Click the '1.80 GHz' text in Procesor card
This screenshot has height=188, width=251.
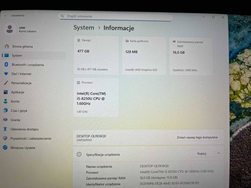pos(82,111)
